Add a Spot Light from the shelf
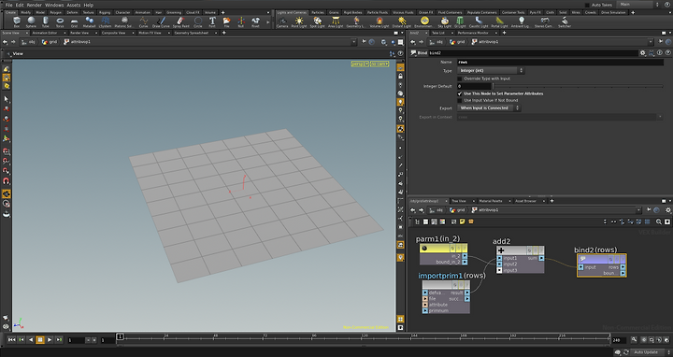Screen dimensions: 673x357 [x=317, y=21]
